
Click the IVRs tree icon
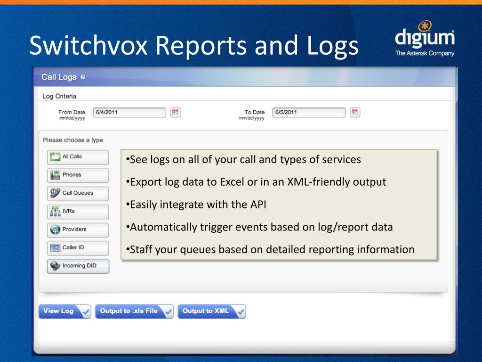[55, 211]
